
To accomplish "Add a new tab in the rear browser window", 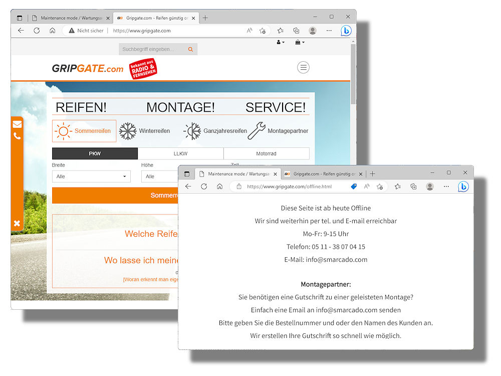I will coord(205,18).
